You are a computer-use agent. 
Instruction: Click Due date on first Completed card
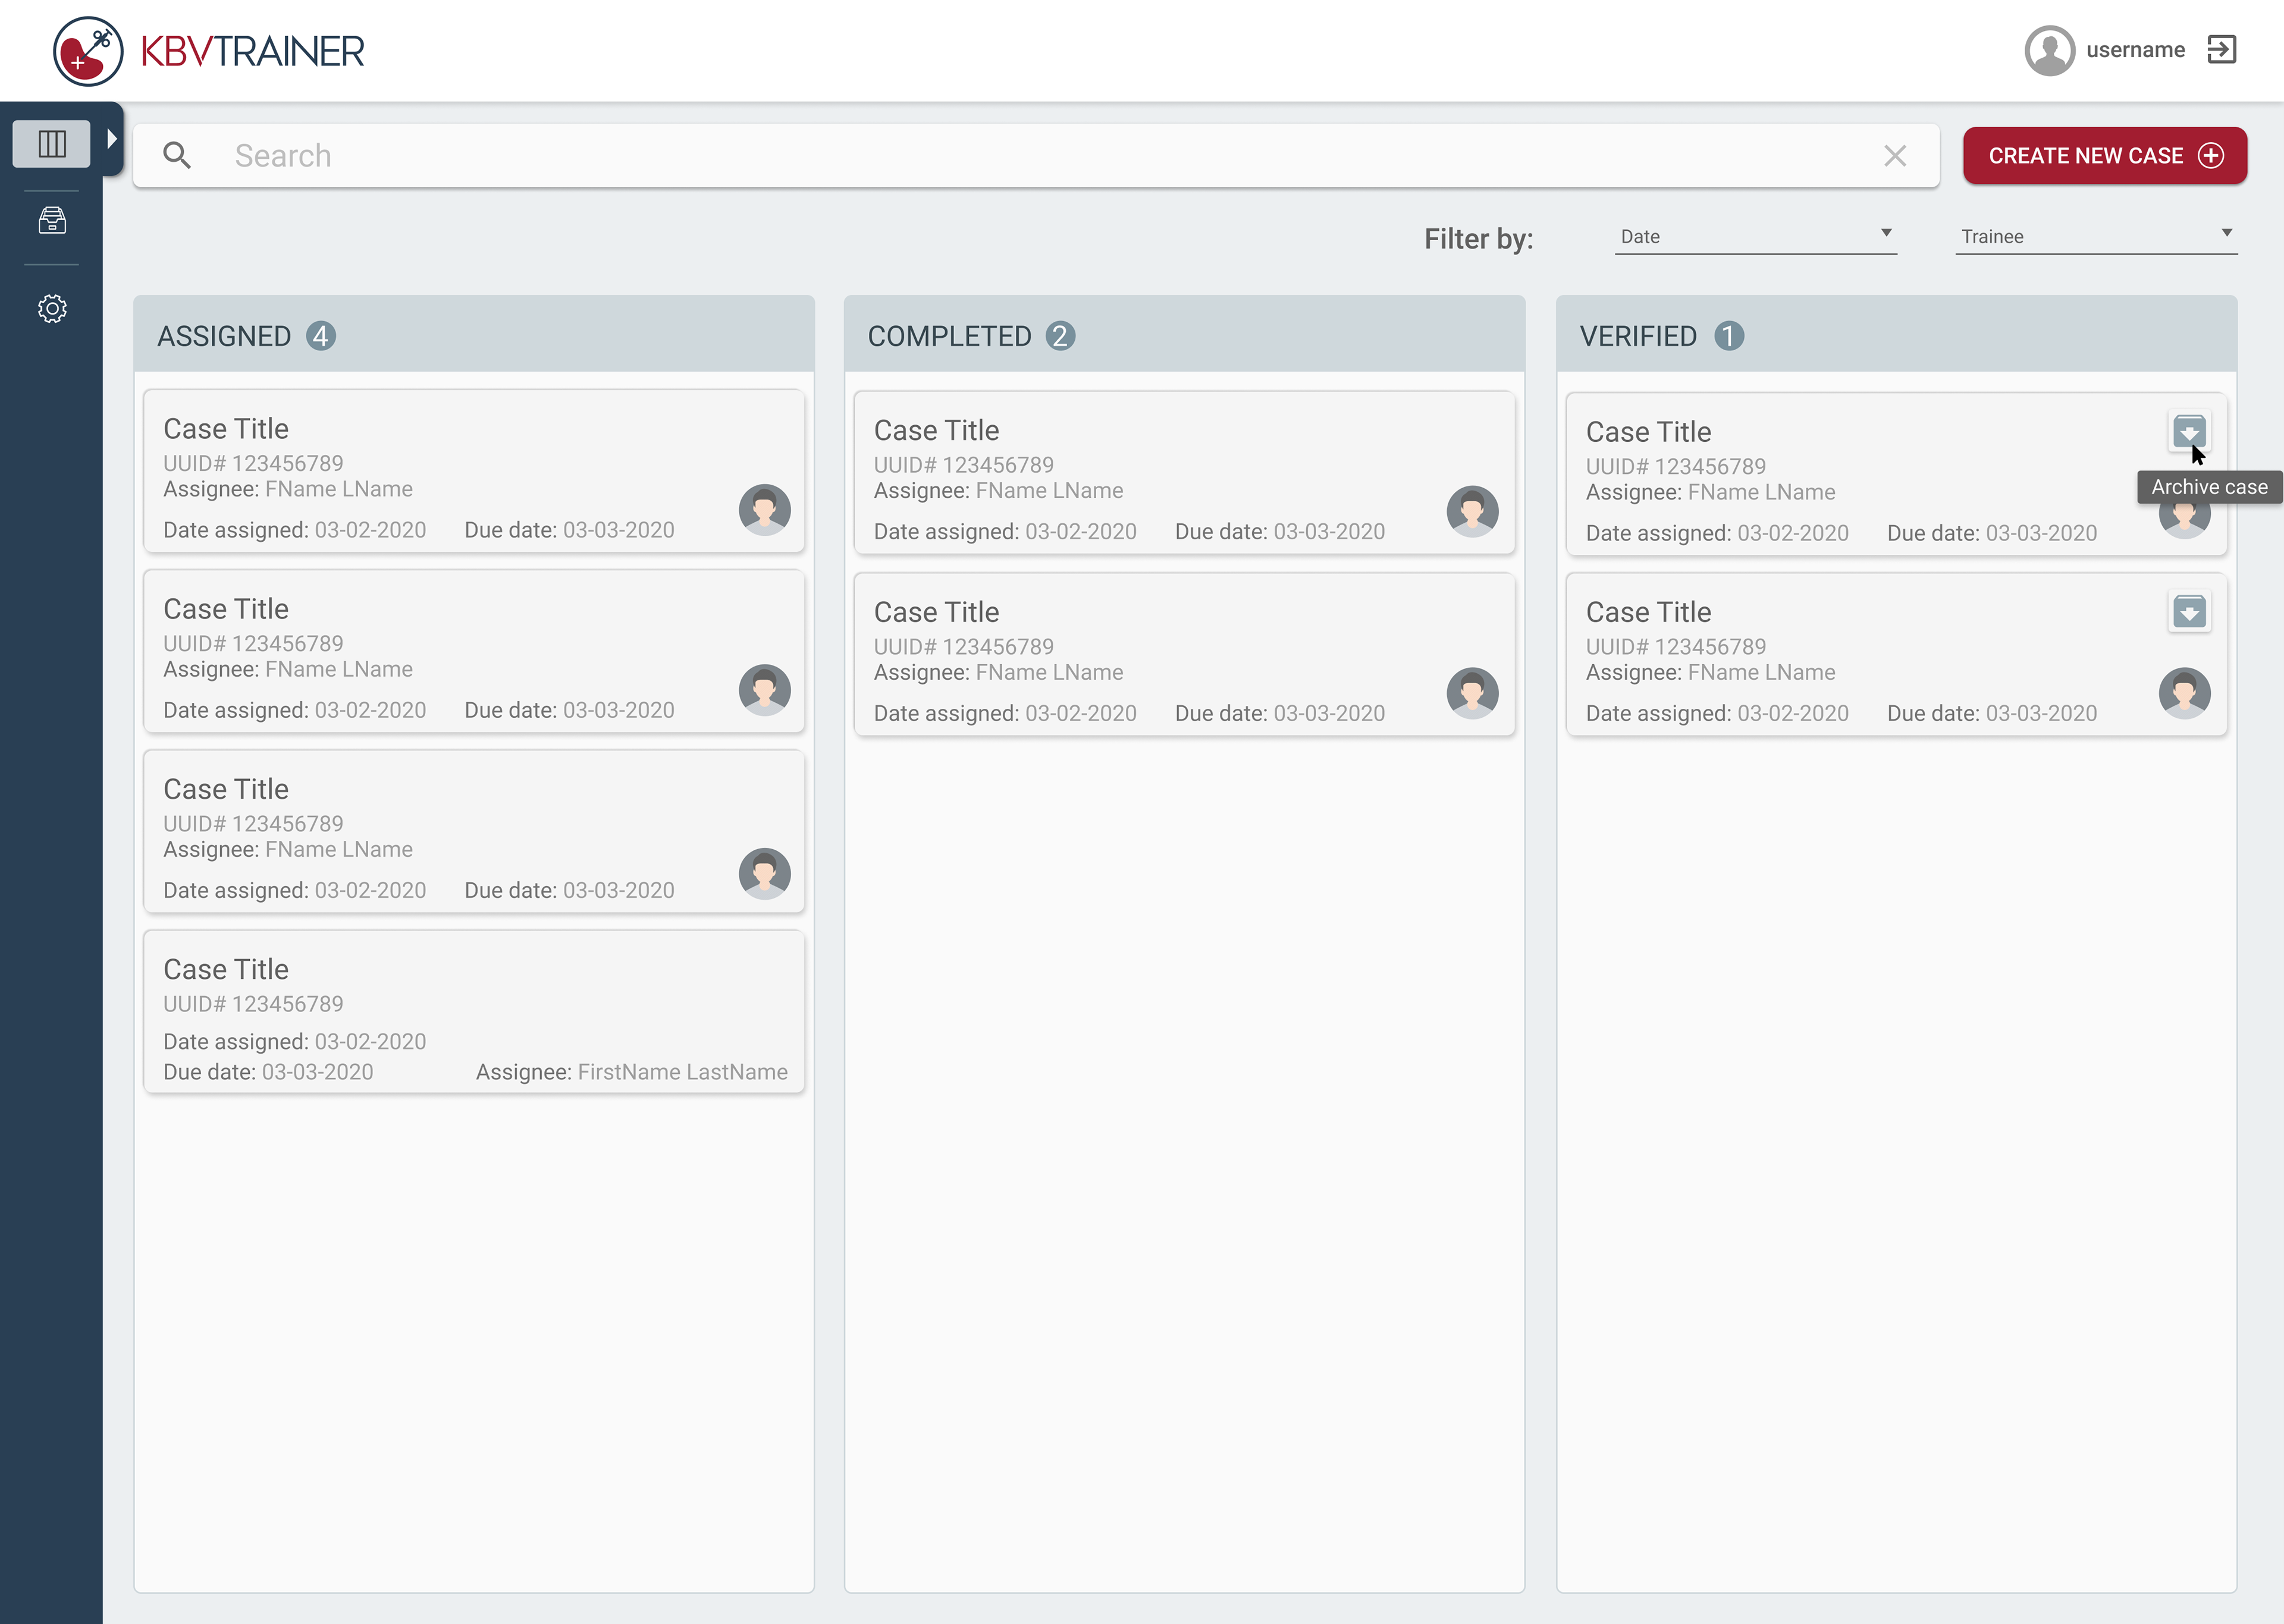pyautogui.click(x=1279, y=531)
